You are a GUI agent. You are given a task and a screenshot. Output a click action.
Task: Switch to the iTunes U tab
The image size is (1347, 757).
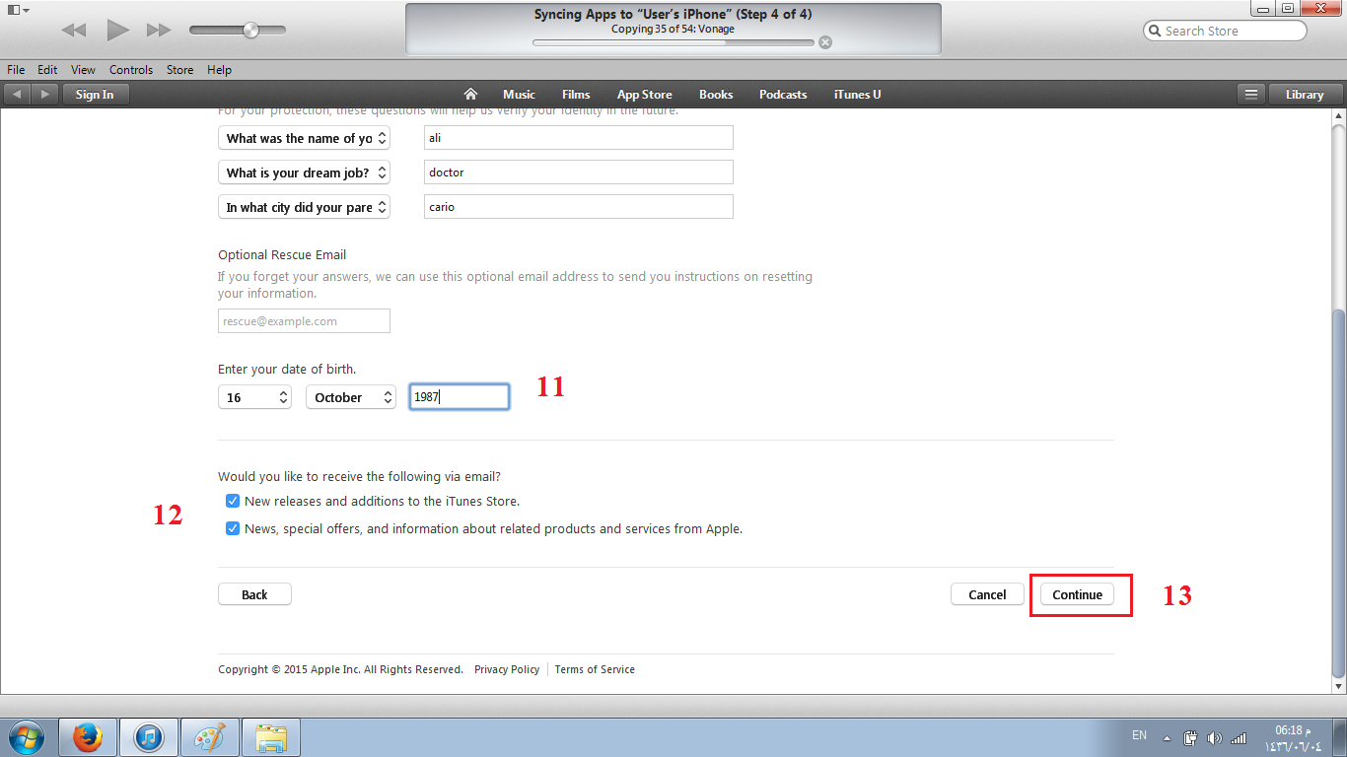[x=858, y=95]
